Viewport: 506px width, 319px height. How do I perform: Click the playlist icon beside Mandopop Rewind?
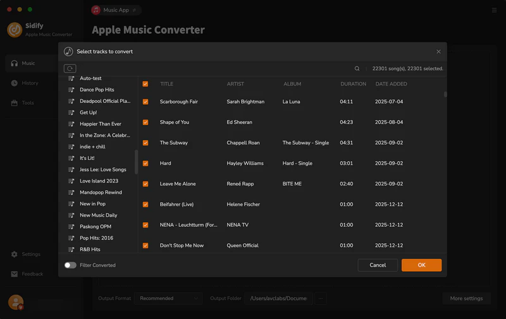[71, 193]
